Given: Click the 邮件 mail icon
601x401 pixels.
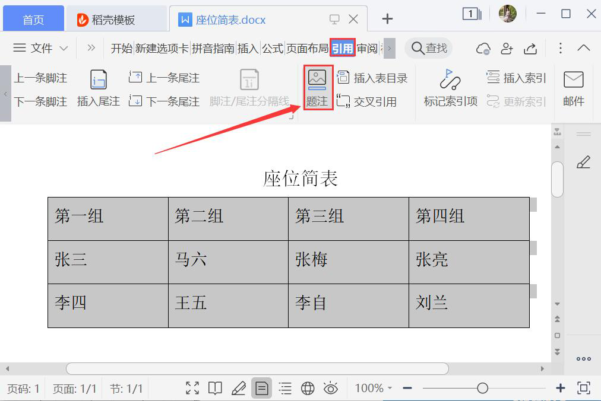Looking at the screenshot, I should [574, 79].
